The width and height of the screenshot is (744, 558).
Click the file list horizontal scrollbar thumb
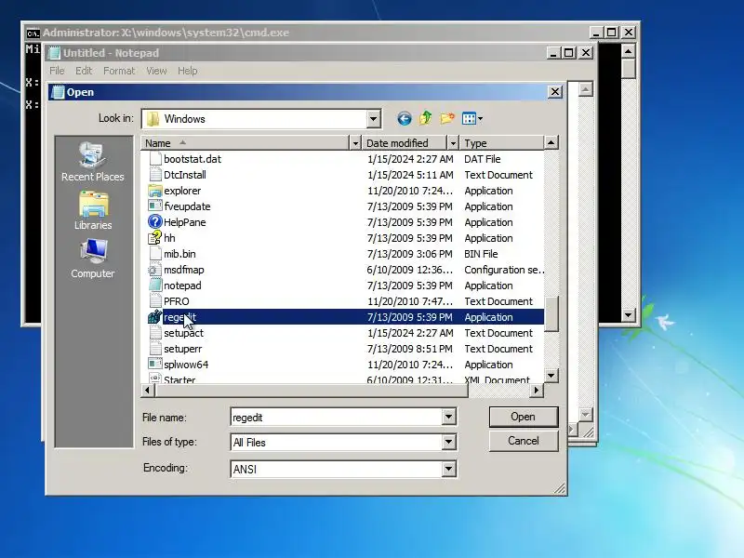[x=311, y=390]
